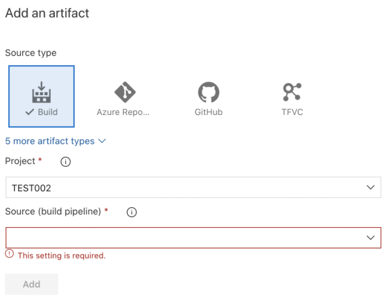
Task: Click the GitHub label text
Action: (x=208, y=112)
